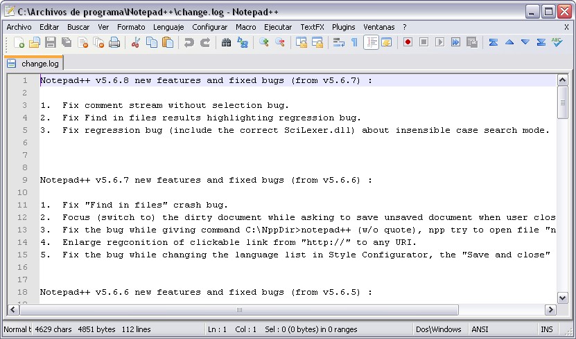Click the "Fix comment stream without selection bug" line

pyautogui.click(x=164, y=105)
